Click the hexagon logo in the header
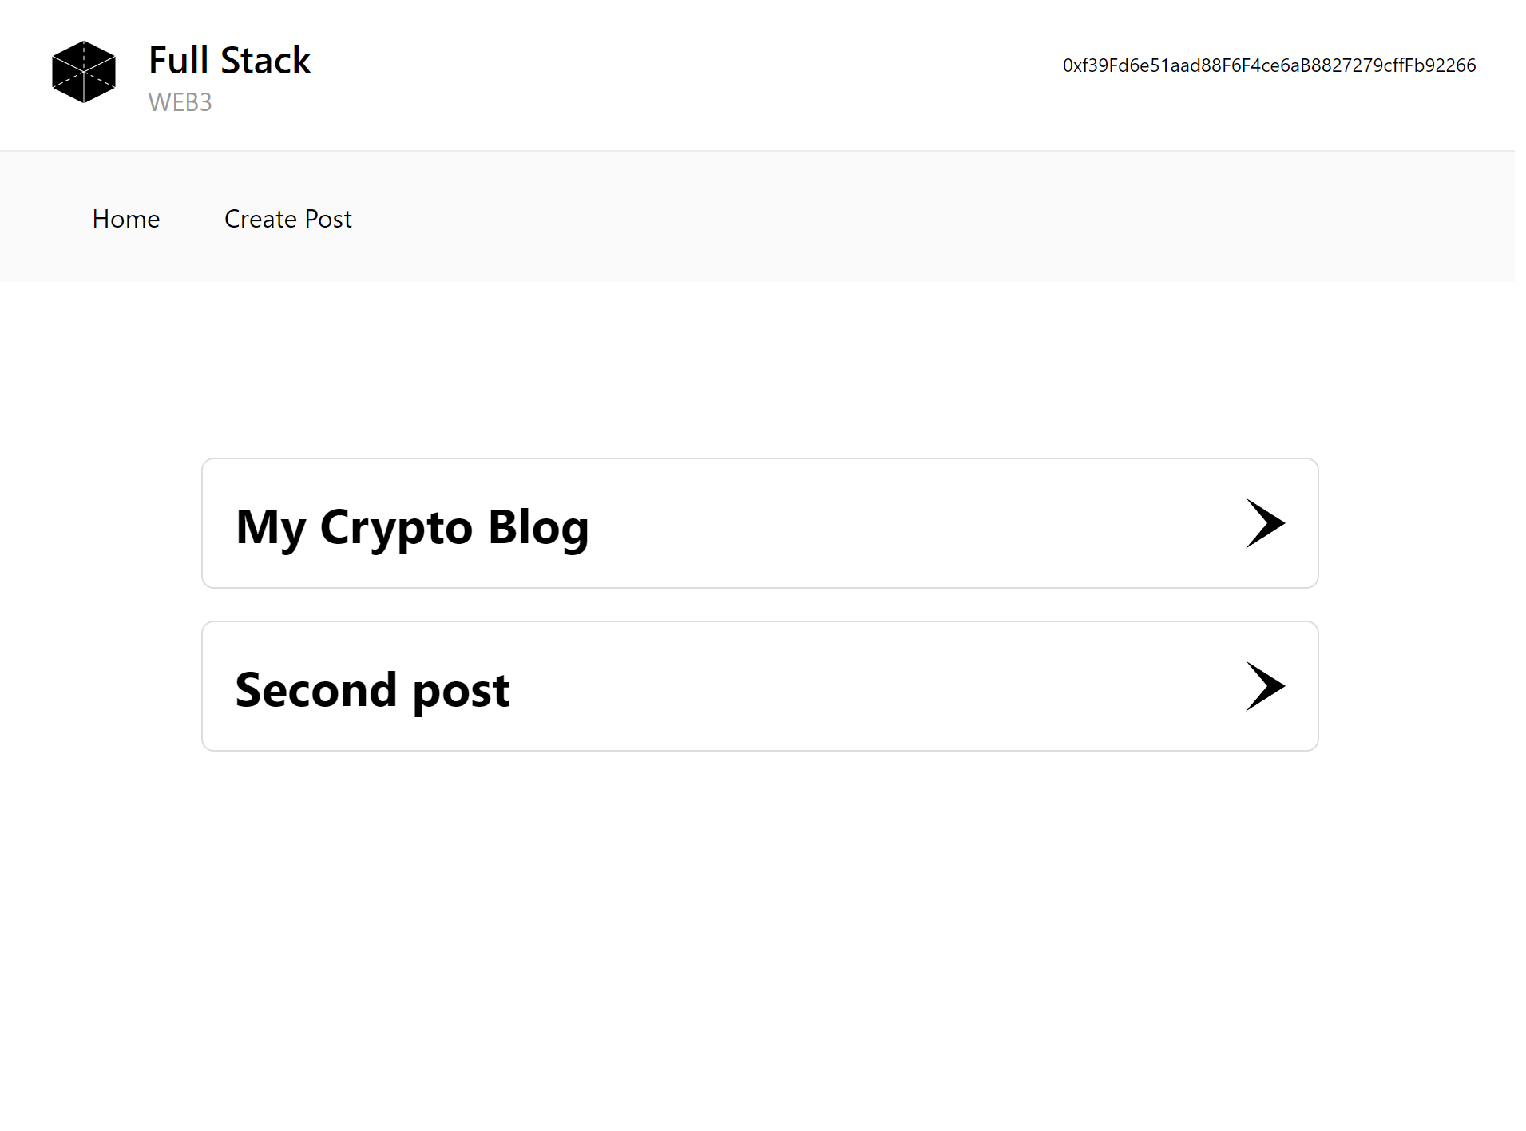The image size is (1526, 1131). point(83,71)
